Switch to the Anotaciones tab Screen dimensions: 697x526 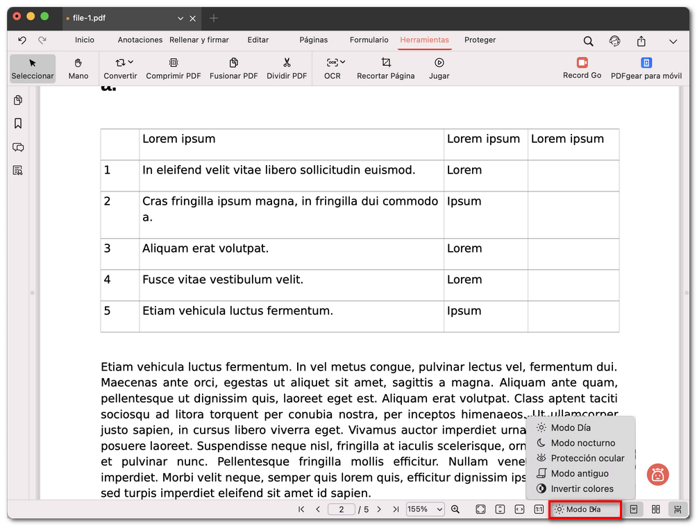[x=140, y=40]
